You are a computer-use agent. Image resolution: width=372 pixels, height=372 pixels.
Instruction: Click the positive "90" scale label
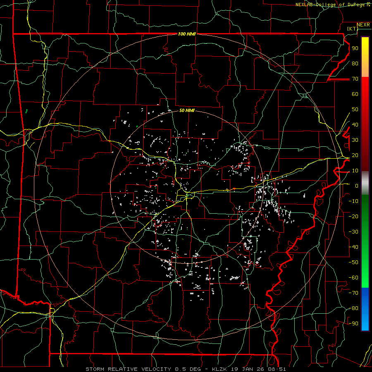(355, 48)
